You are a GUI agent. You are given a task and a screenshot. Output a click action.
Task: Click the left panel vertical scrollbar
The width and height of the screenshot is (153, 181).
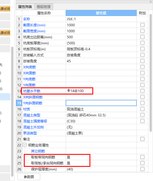click(12, 112)
